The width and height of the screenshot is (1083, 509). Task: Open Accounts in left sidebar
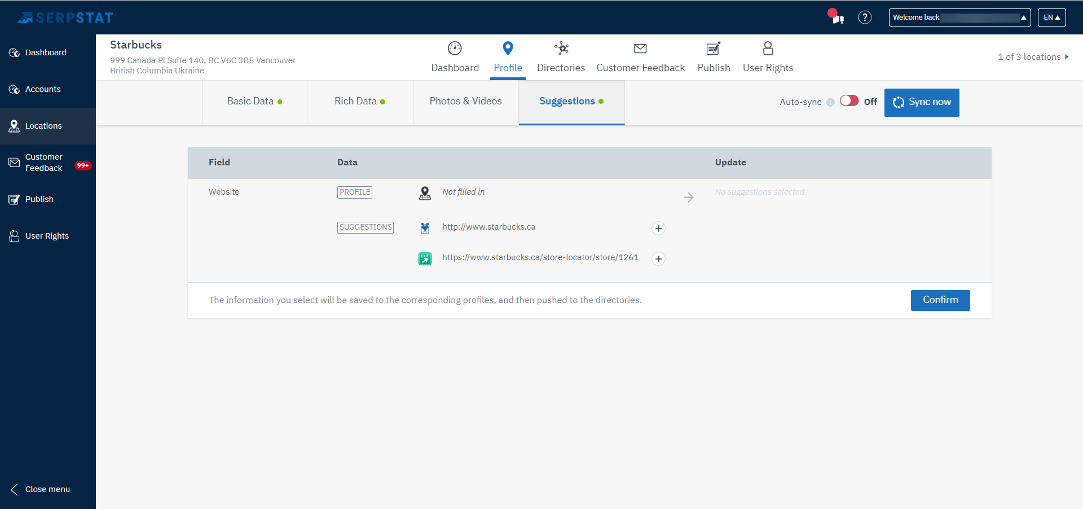click(48, 89)
